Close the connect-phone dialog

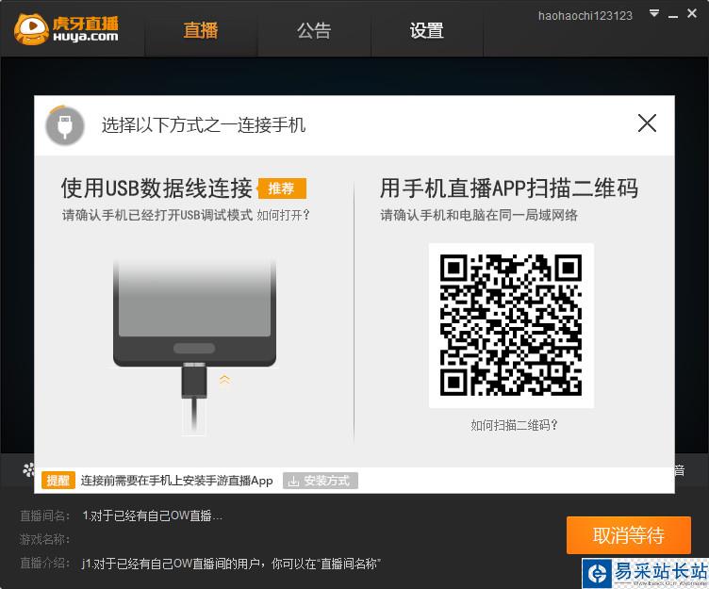coord(647,123)
